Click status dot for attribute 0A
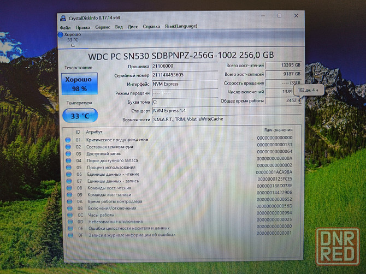 70,201
